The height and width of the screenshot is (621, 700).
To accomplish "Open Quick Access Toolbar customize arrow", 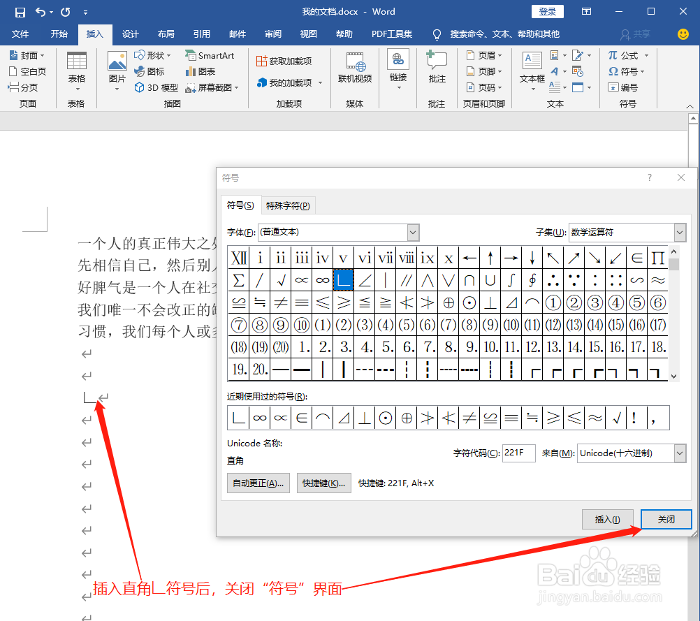I will click(85, 13).
